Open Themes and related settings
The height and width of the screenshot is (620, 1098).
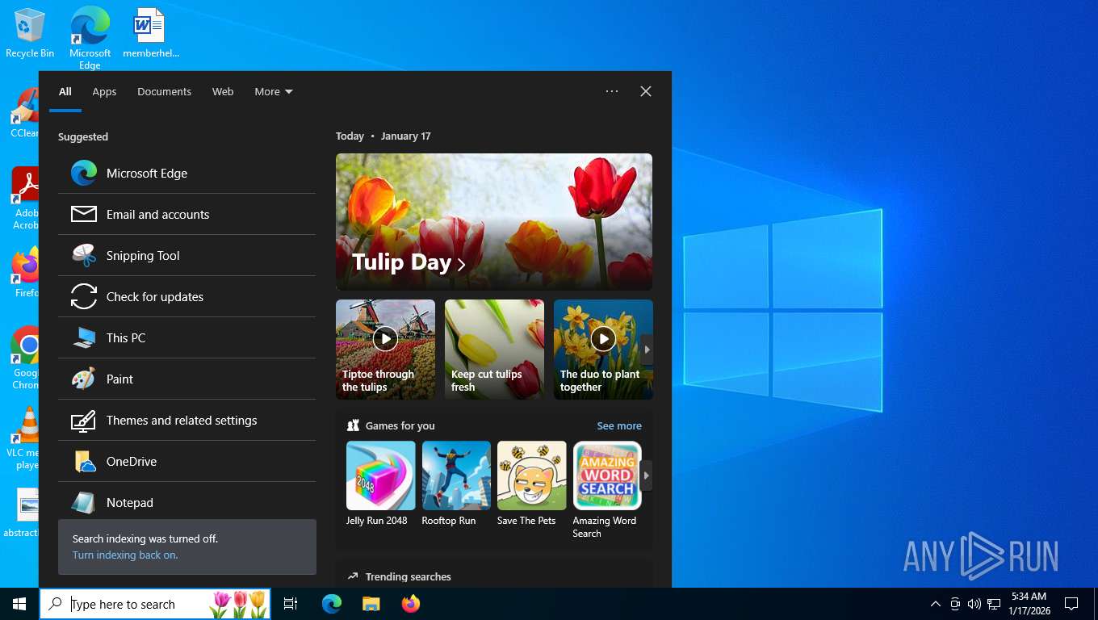point(186,420)
